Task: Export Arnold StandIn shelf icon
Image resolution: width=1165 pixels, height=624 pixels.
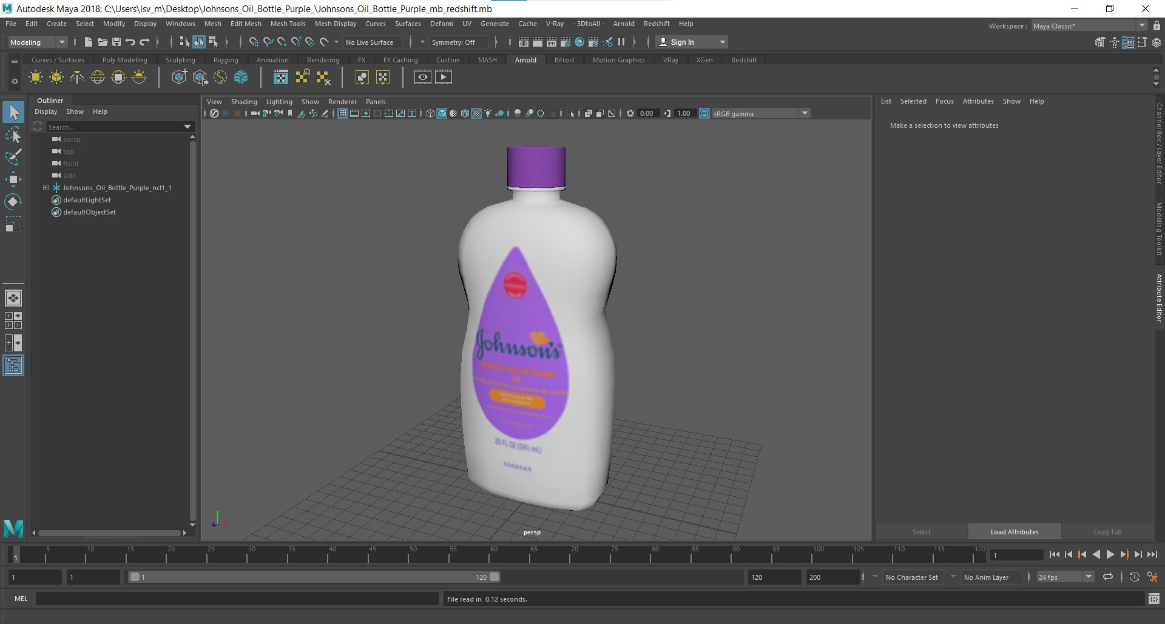Action: pyautogui.click(x=200, y=77)
